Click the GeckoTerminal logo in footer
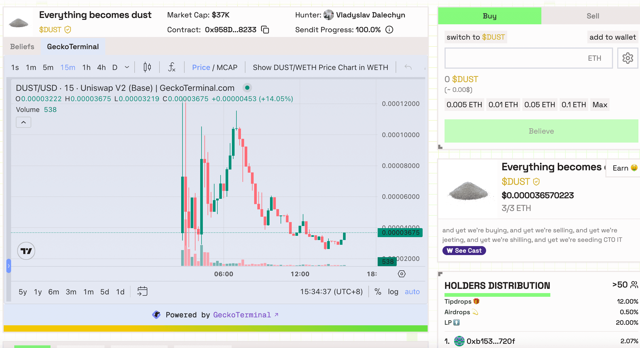The height and width of the screenshot is (348, 640). pyautogui.click(x=156, y=315)
